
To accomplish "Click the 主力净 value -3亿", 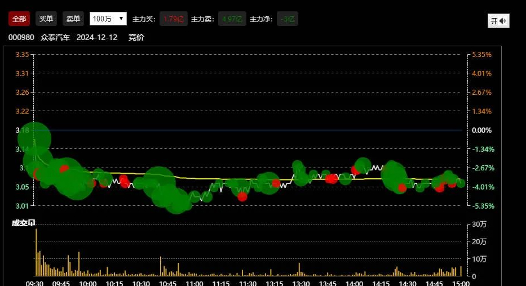I will [x=288, y=19].
